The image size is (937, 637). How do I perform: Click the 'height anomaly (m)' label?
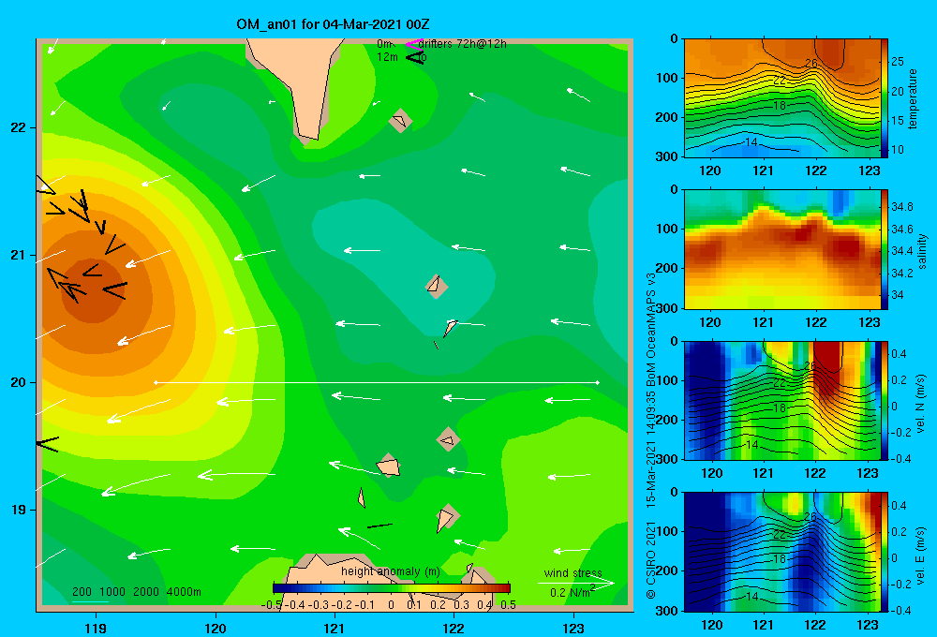click(391, 571)
